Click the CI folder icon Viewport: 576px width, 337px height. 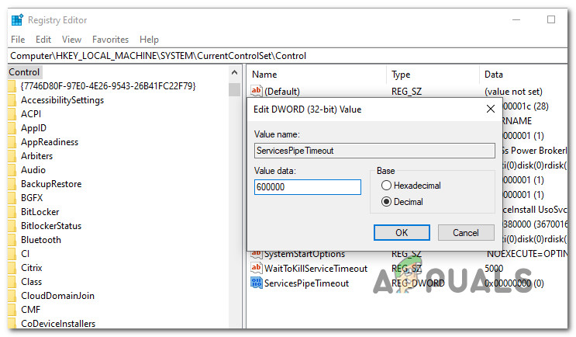coord(12,254)
